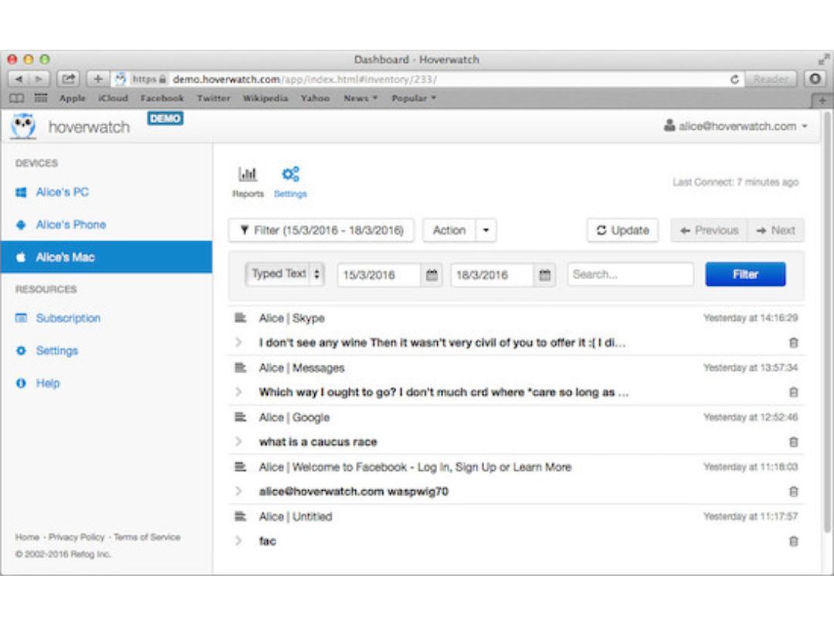Viewport: 834px width, 626px height.
Task: Open sidebar Settings under Resources
Action: (x=57, y=351)
